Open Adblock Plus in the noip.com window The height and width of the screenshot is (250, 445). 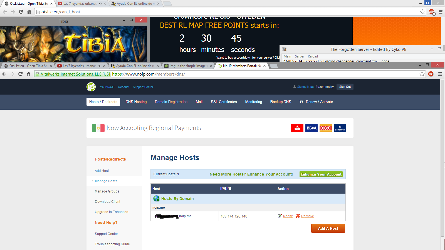click(x=431, y=74)
